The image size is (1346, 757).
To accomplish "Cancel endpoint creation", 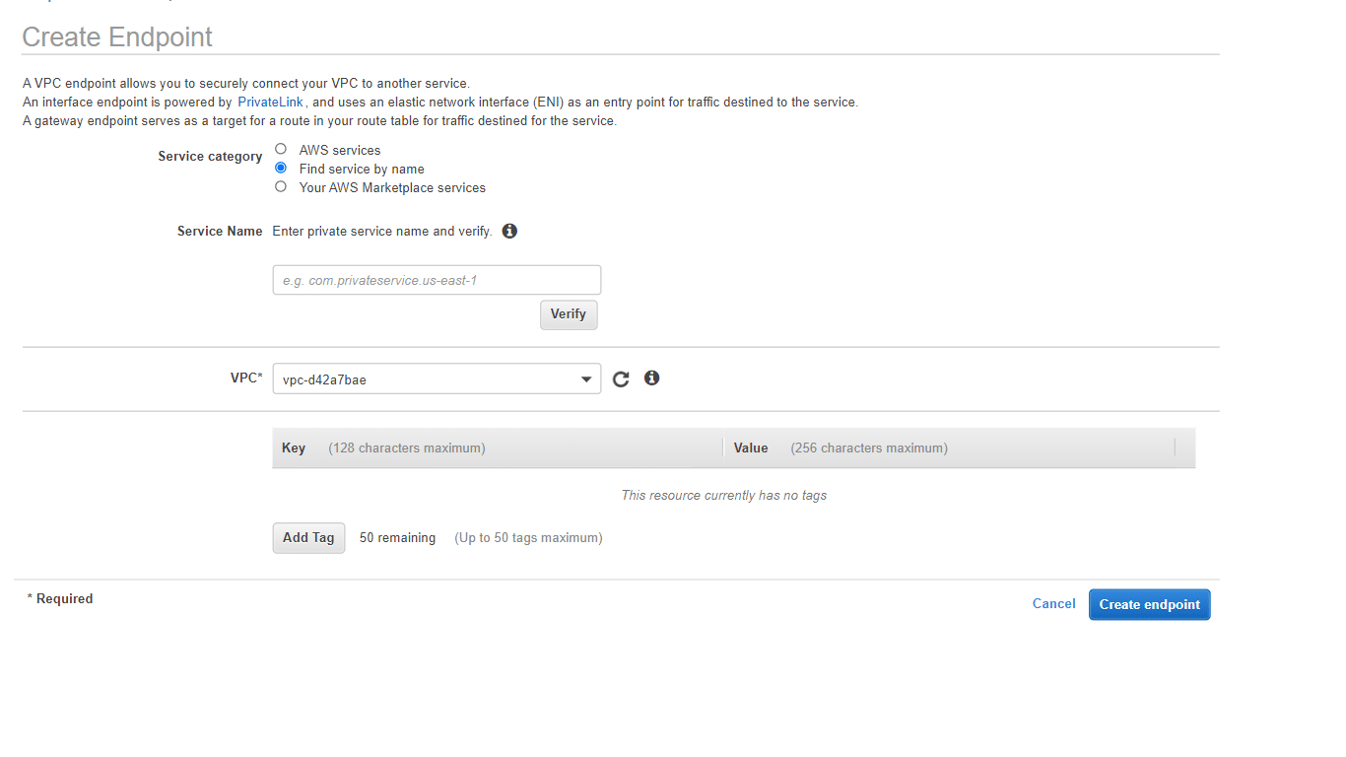I will 1053,604.
